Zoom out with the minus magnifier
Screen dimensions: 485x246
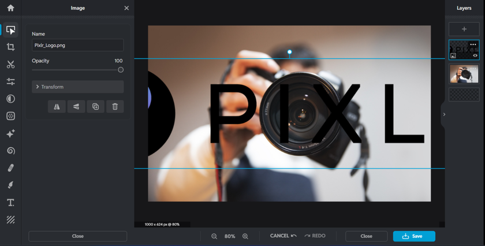tap(214, 236)
